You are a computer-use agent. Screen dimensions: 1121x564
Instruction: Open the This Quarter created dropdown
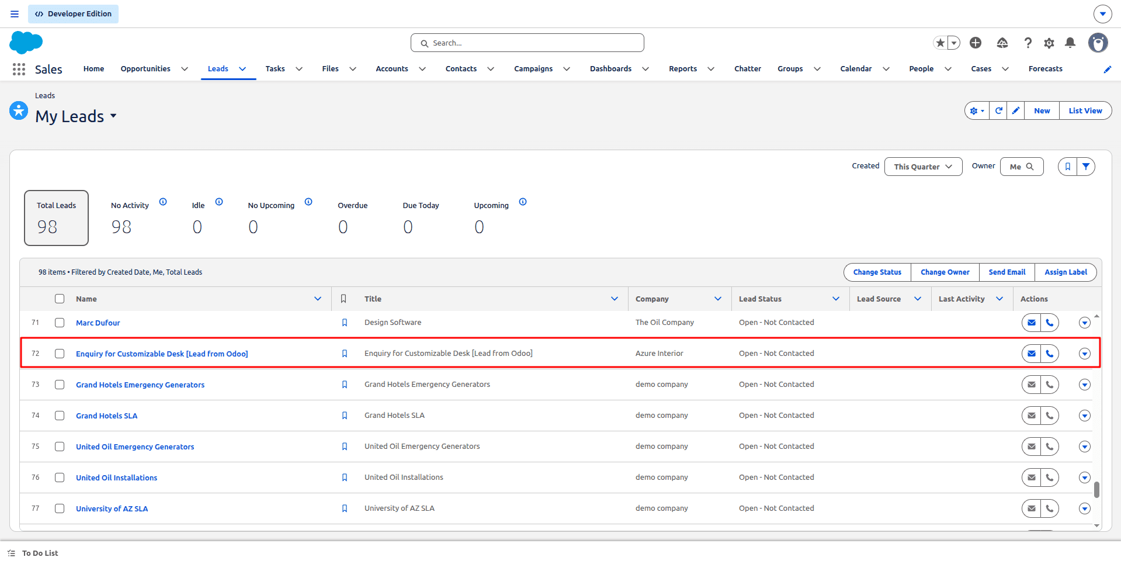tap(923, 167)
